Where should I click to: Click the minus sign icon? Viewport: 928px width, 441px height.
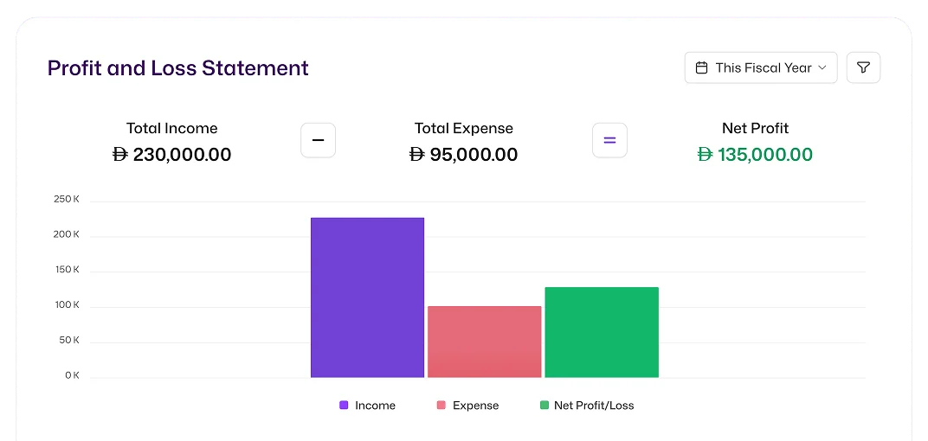click(318, 140)
